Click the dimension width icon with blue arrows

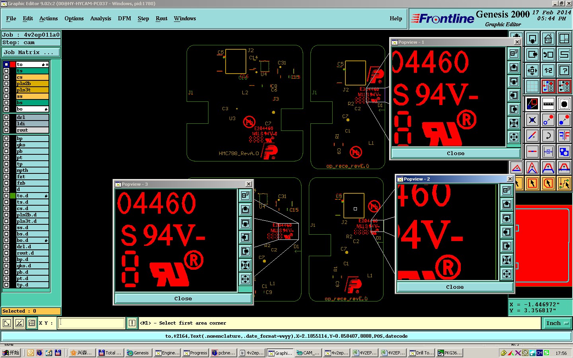pyautogui.click(x=548, y=152)
